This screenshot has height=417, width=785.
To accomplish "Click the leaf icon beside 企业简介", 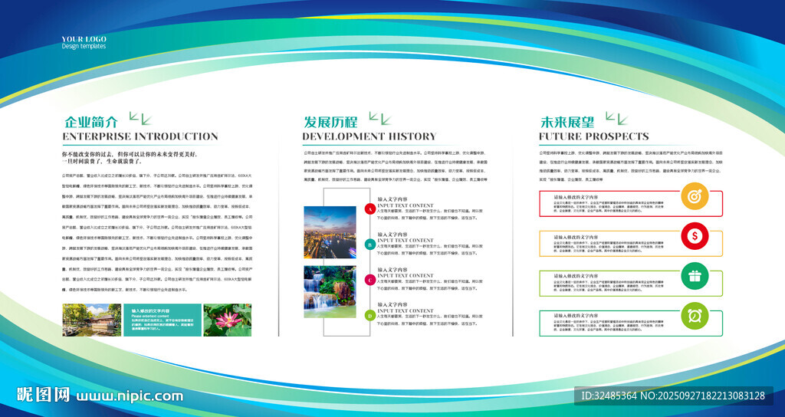I will tap(140, 119).
